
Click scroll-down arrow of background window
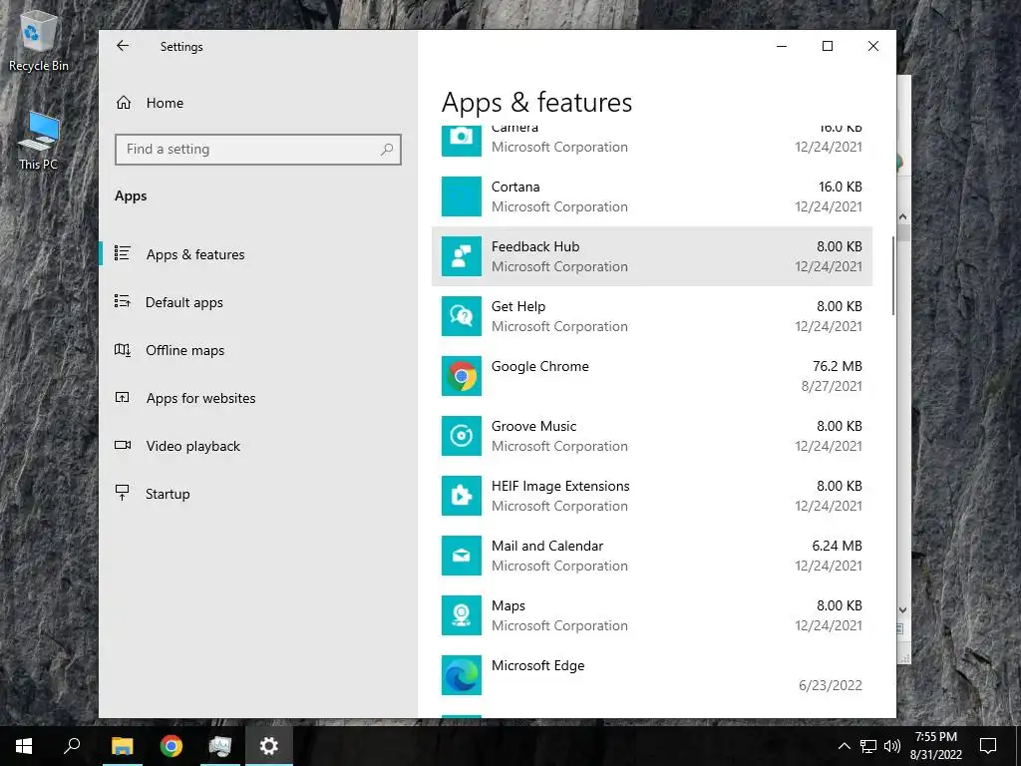[903, 610]
